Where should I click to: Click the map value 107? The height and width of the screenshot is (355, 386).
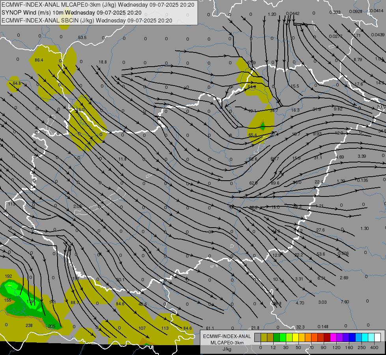click(142, 328)
